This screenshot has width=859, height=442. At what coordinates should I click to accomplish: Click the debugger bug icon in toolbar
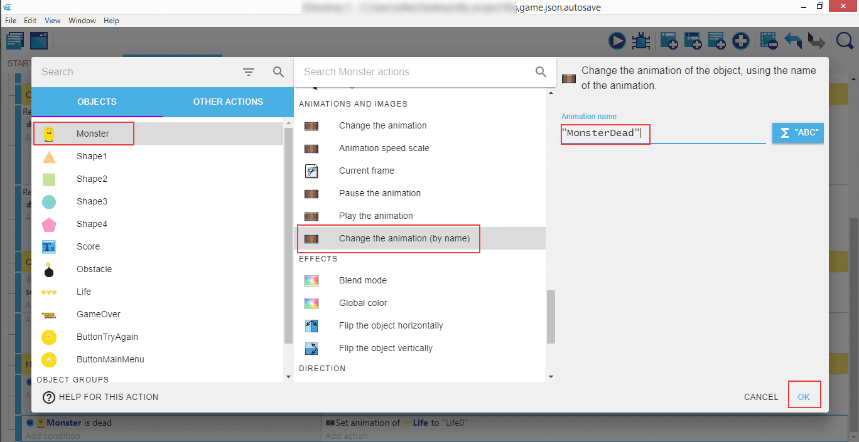click(x=640, y=41)
